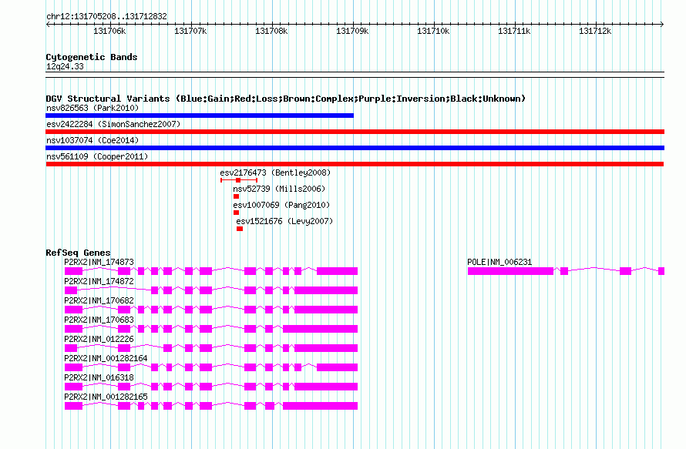The image size is (686, 449).
Task: Open the esv2176473 (Bentley2008) label
Action: click(275, 173)
